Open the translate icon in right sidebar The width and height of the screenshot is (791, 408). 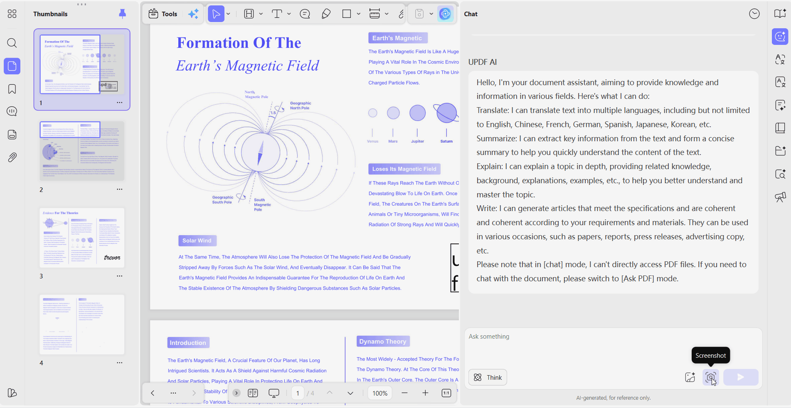[780, 59]
